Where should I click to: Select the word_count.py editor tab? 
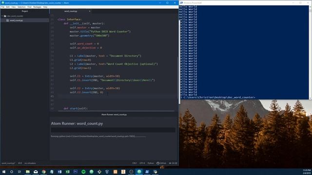(x=71, y=11)
